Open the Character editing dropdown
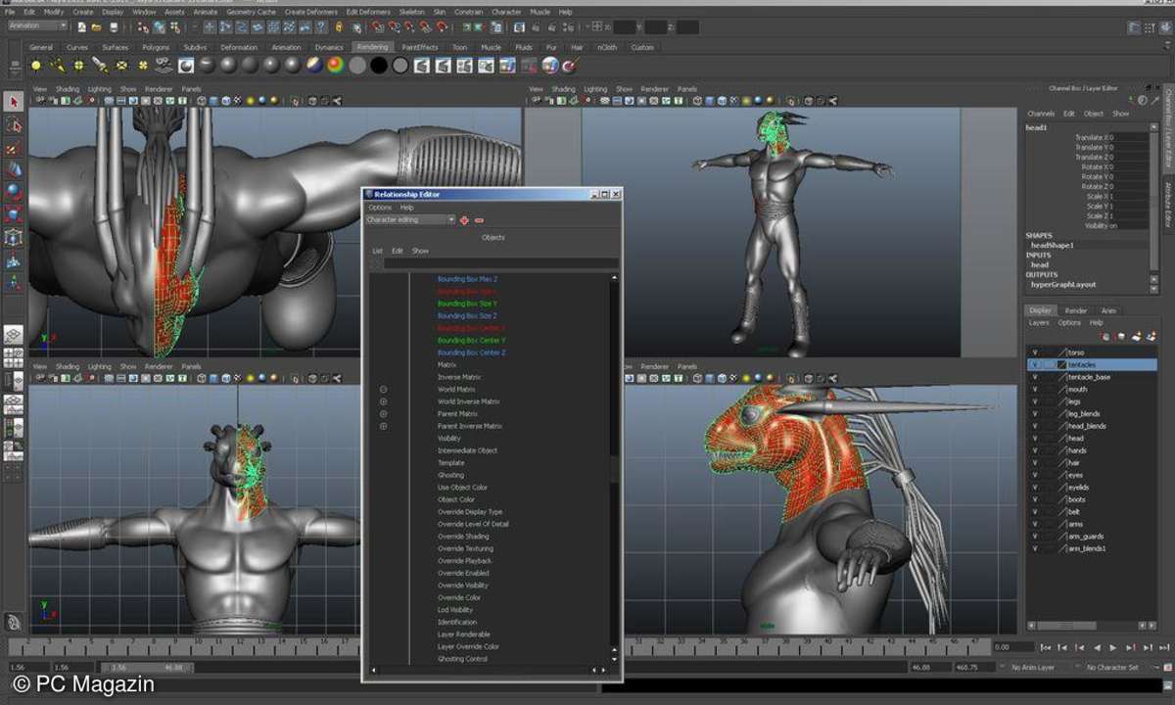Image resolution: width=1175 pixels, height=705 pixels. 410,220
